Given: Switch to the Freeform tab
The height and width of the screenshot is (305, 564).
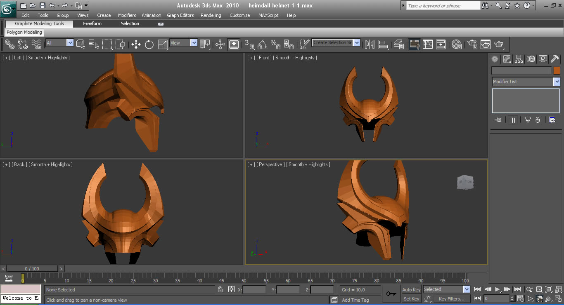Looking at the screenshot, I should [92, 23].
